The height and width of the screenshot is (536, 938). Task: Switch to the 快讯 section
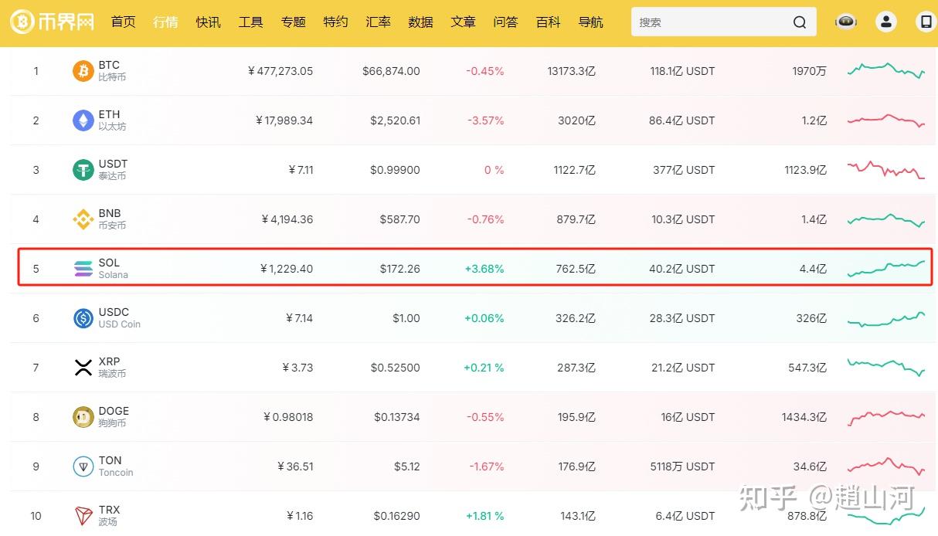pos(208,22)
